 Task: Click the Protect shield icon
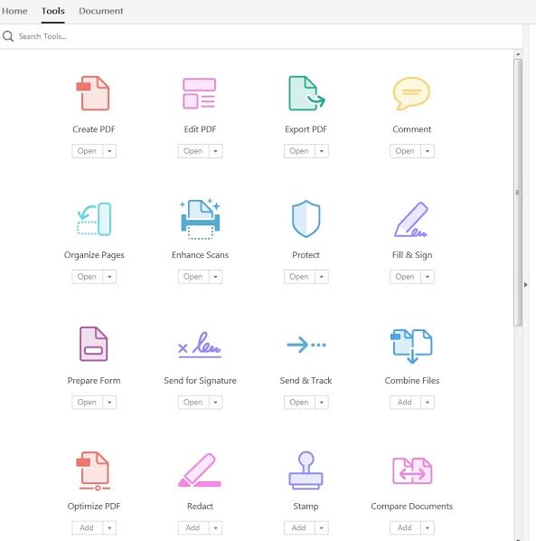point(306,219)
